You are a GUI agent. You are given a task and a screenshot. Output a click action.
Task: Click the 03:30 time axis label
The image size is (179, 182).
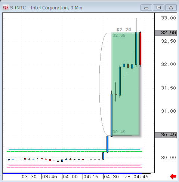click(29, 177)
